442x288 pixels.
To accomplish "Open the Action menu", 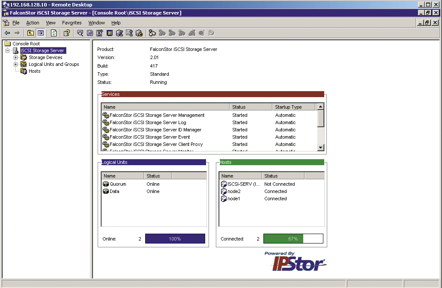I will point(33,23).
